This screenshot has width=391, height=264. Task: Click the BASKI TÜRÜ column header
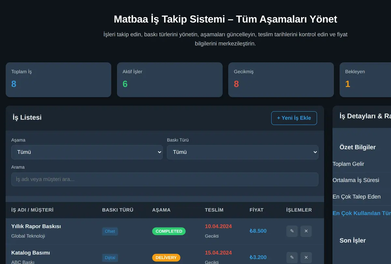(118, 210)
